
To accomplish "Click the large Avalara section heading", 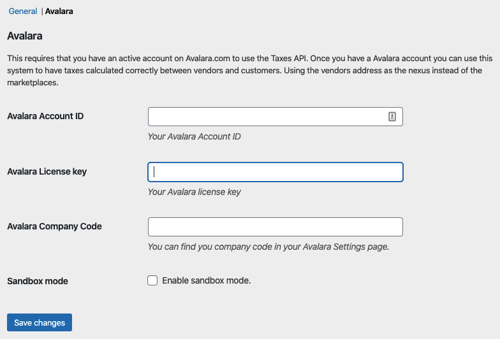I will [25, 36].
